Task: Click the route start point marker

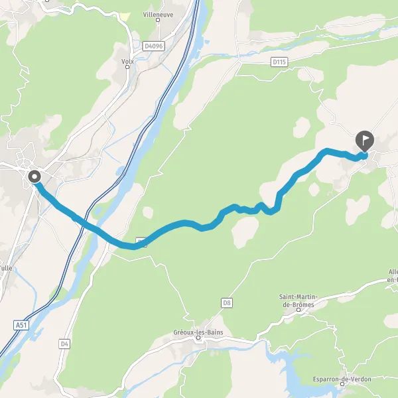Action: tap(34, 176)
